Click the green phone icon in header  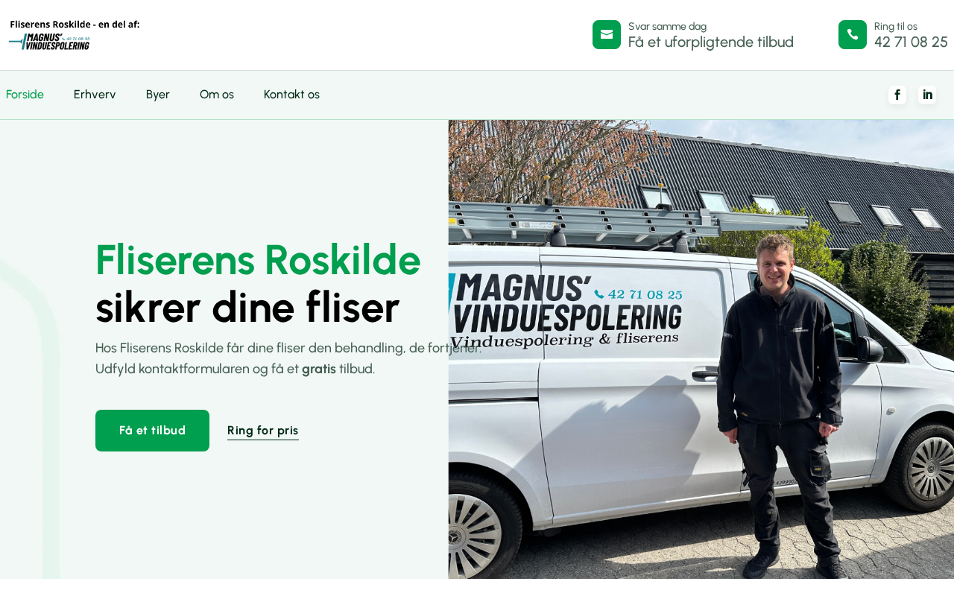(853, 35)
